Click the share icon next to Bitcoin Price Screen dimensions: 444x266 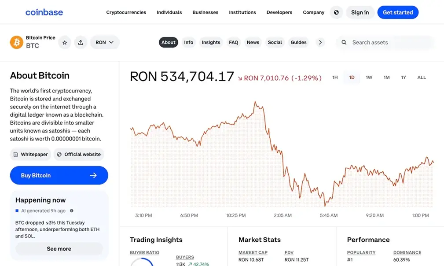tap(81, 42)
